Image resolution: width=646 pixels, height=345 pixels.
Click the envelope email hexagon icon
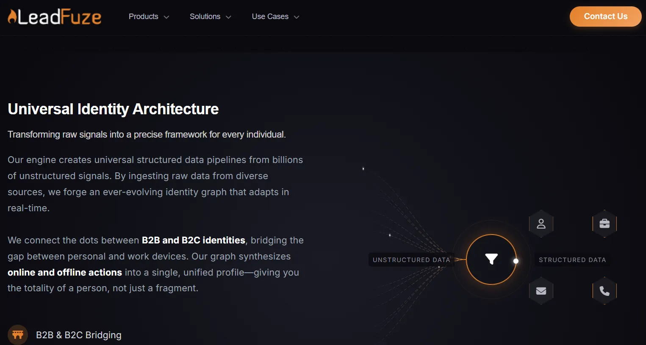click(x=541, y=290)
